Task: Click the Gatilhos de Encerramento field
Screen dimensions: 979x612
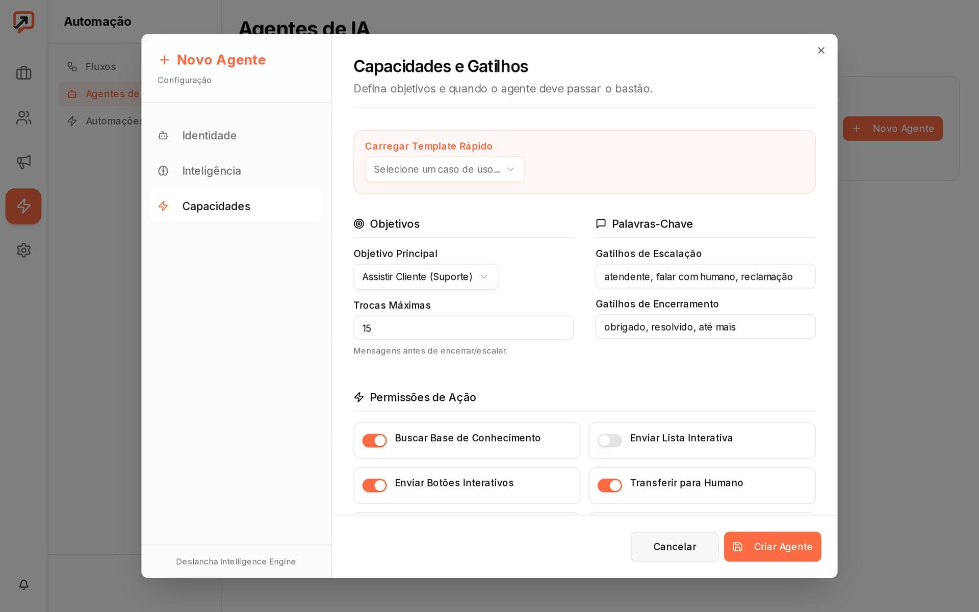Action: (x=706, y=326)
